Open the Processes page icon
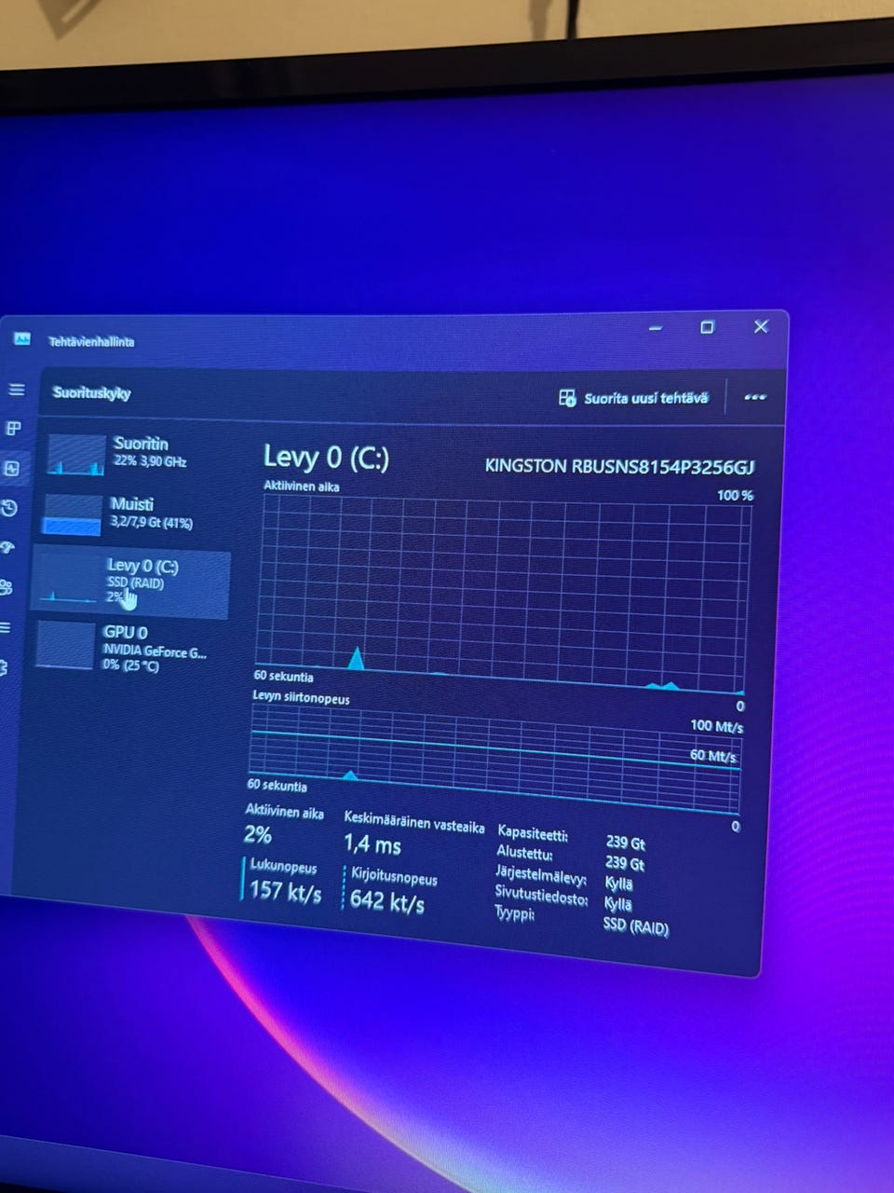Screen dimensions: 894x1193 tap(13, 429)
